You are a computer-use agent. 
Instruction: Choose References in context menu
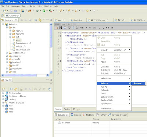click(x=114, y=78)
